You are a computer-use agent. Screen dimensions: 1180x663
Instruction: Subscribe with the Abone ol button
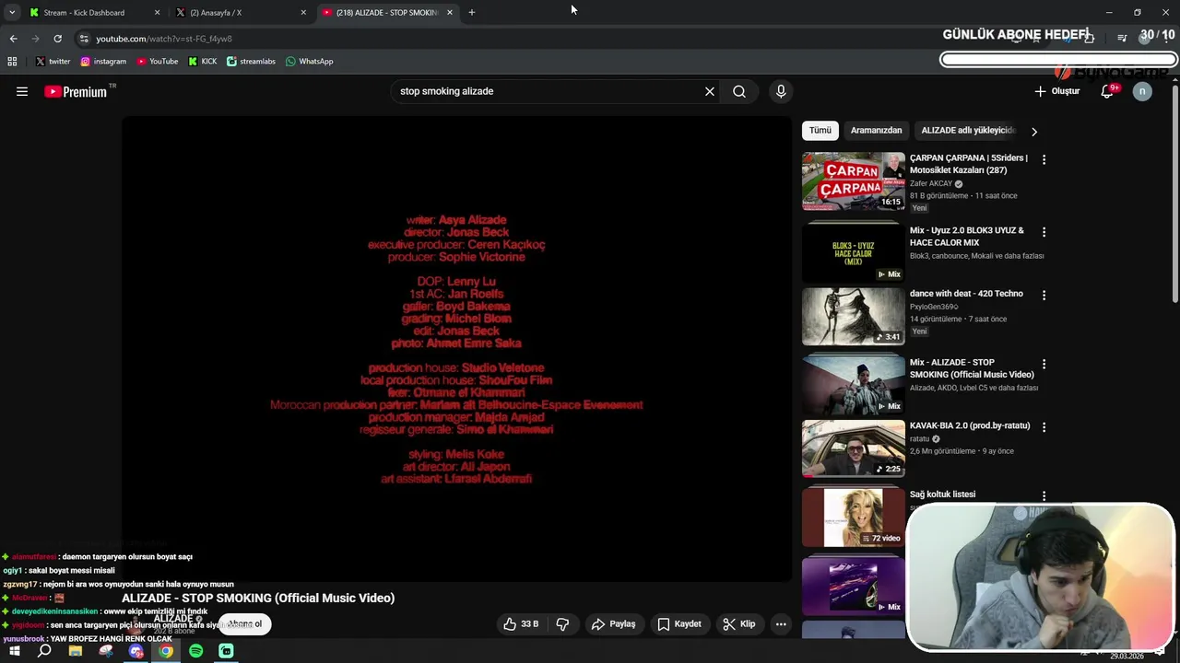[x=244, y=623]
